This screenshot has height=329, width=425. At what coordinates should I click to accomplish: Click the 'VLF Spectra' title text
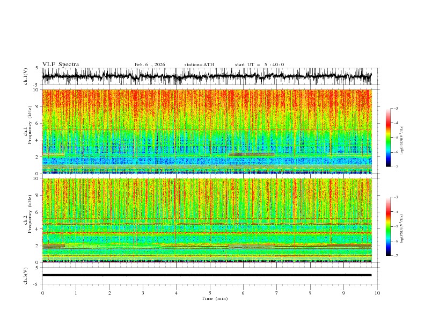(x=61, y=65)
